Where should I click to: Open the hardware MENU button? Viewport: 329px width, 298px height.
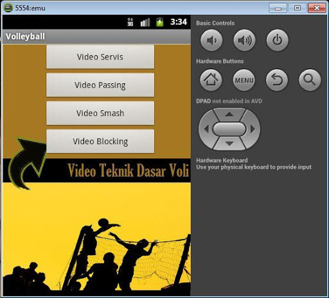(x=244, y=80)
